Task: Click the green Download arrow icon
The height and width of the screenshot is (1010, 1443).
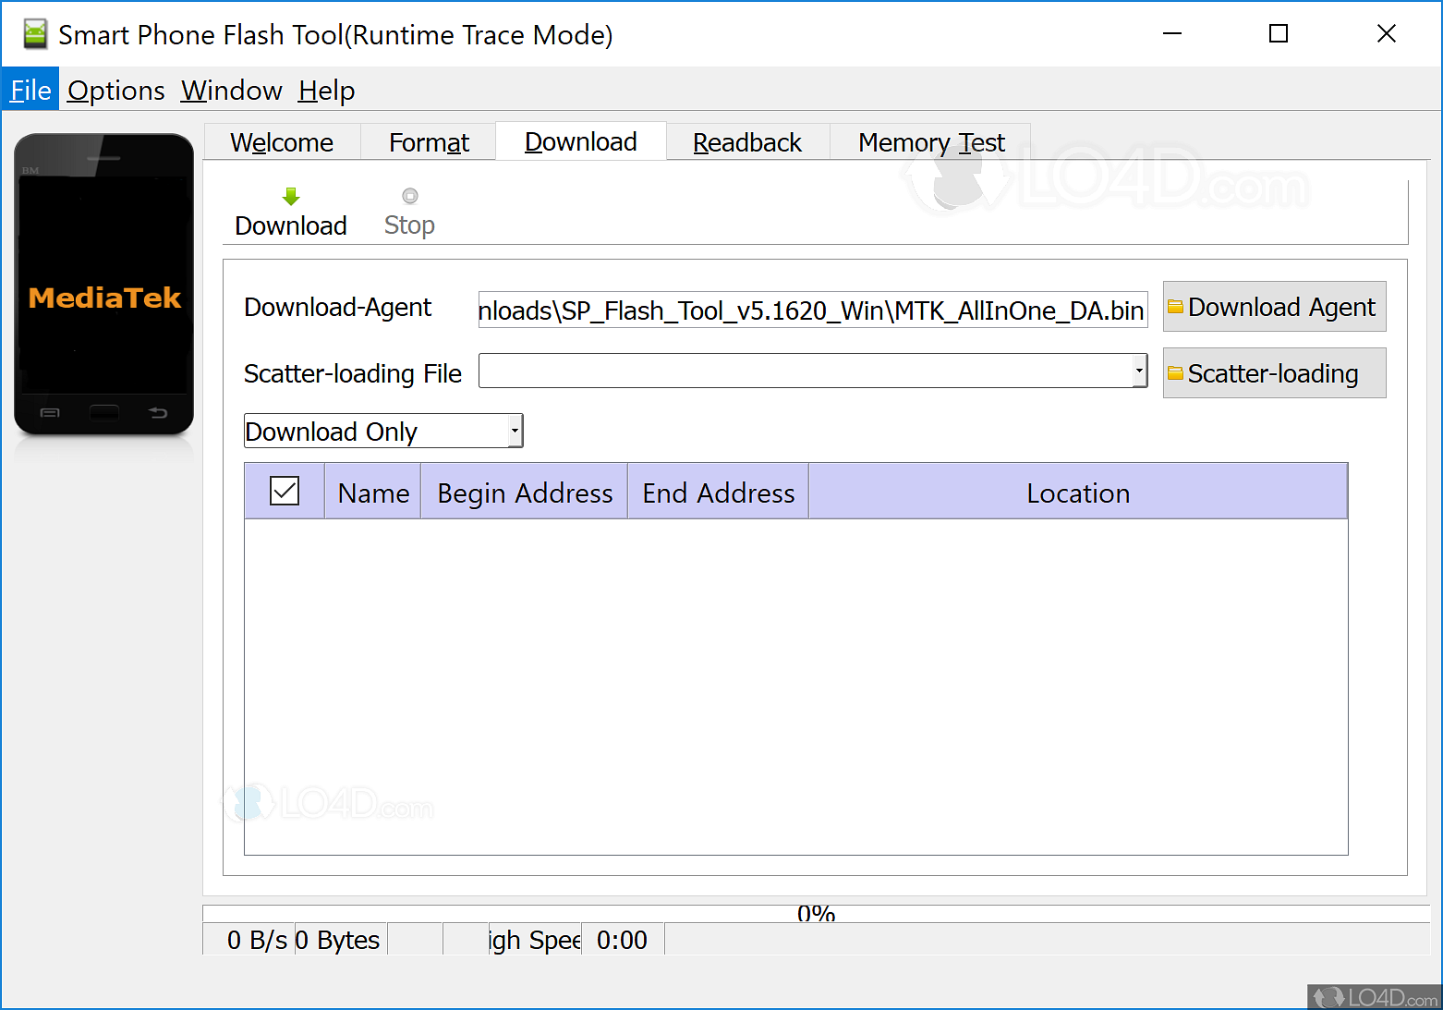Action: [291, 196]
